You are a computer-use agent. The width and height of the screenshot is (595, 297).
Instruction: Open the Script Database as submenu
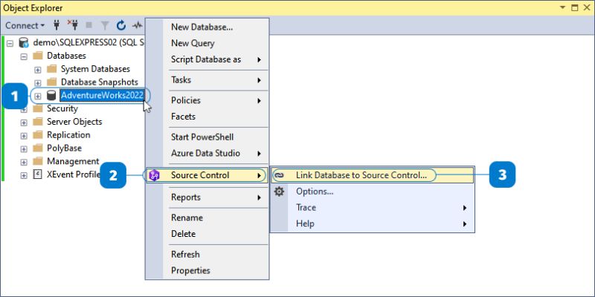208,59
